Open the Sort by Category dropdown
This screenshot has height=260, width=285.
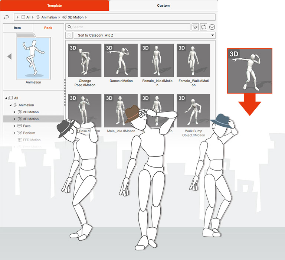pyautogui.click(x=144, y=35)
